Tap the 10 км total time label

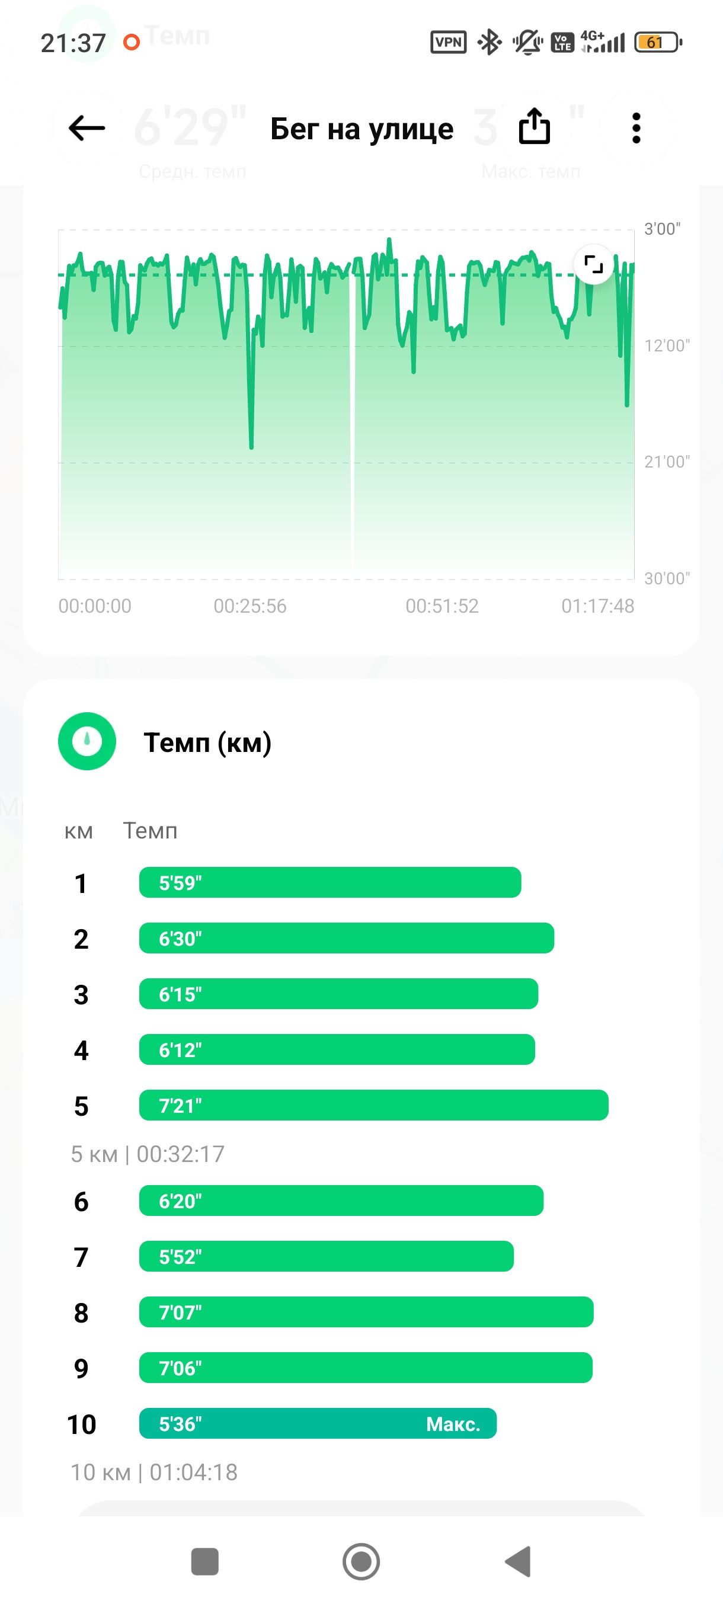[x=154, y=1472]
